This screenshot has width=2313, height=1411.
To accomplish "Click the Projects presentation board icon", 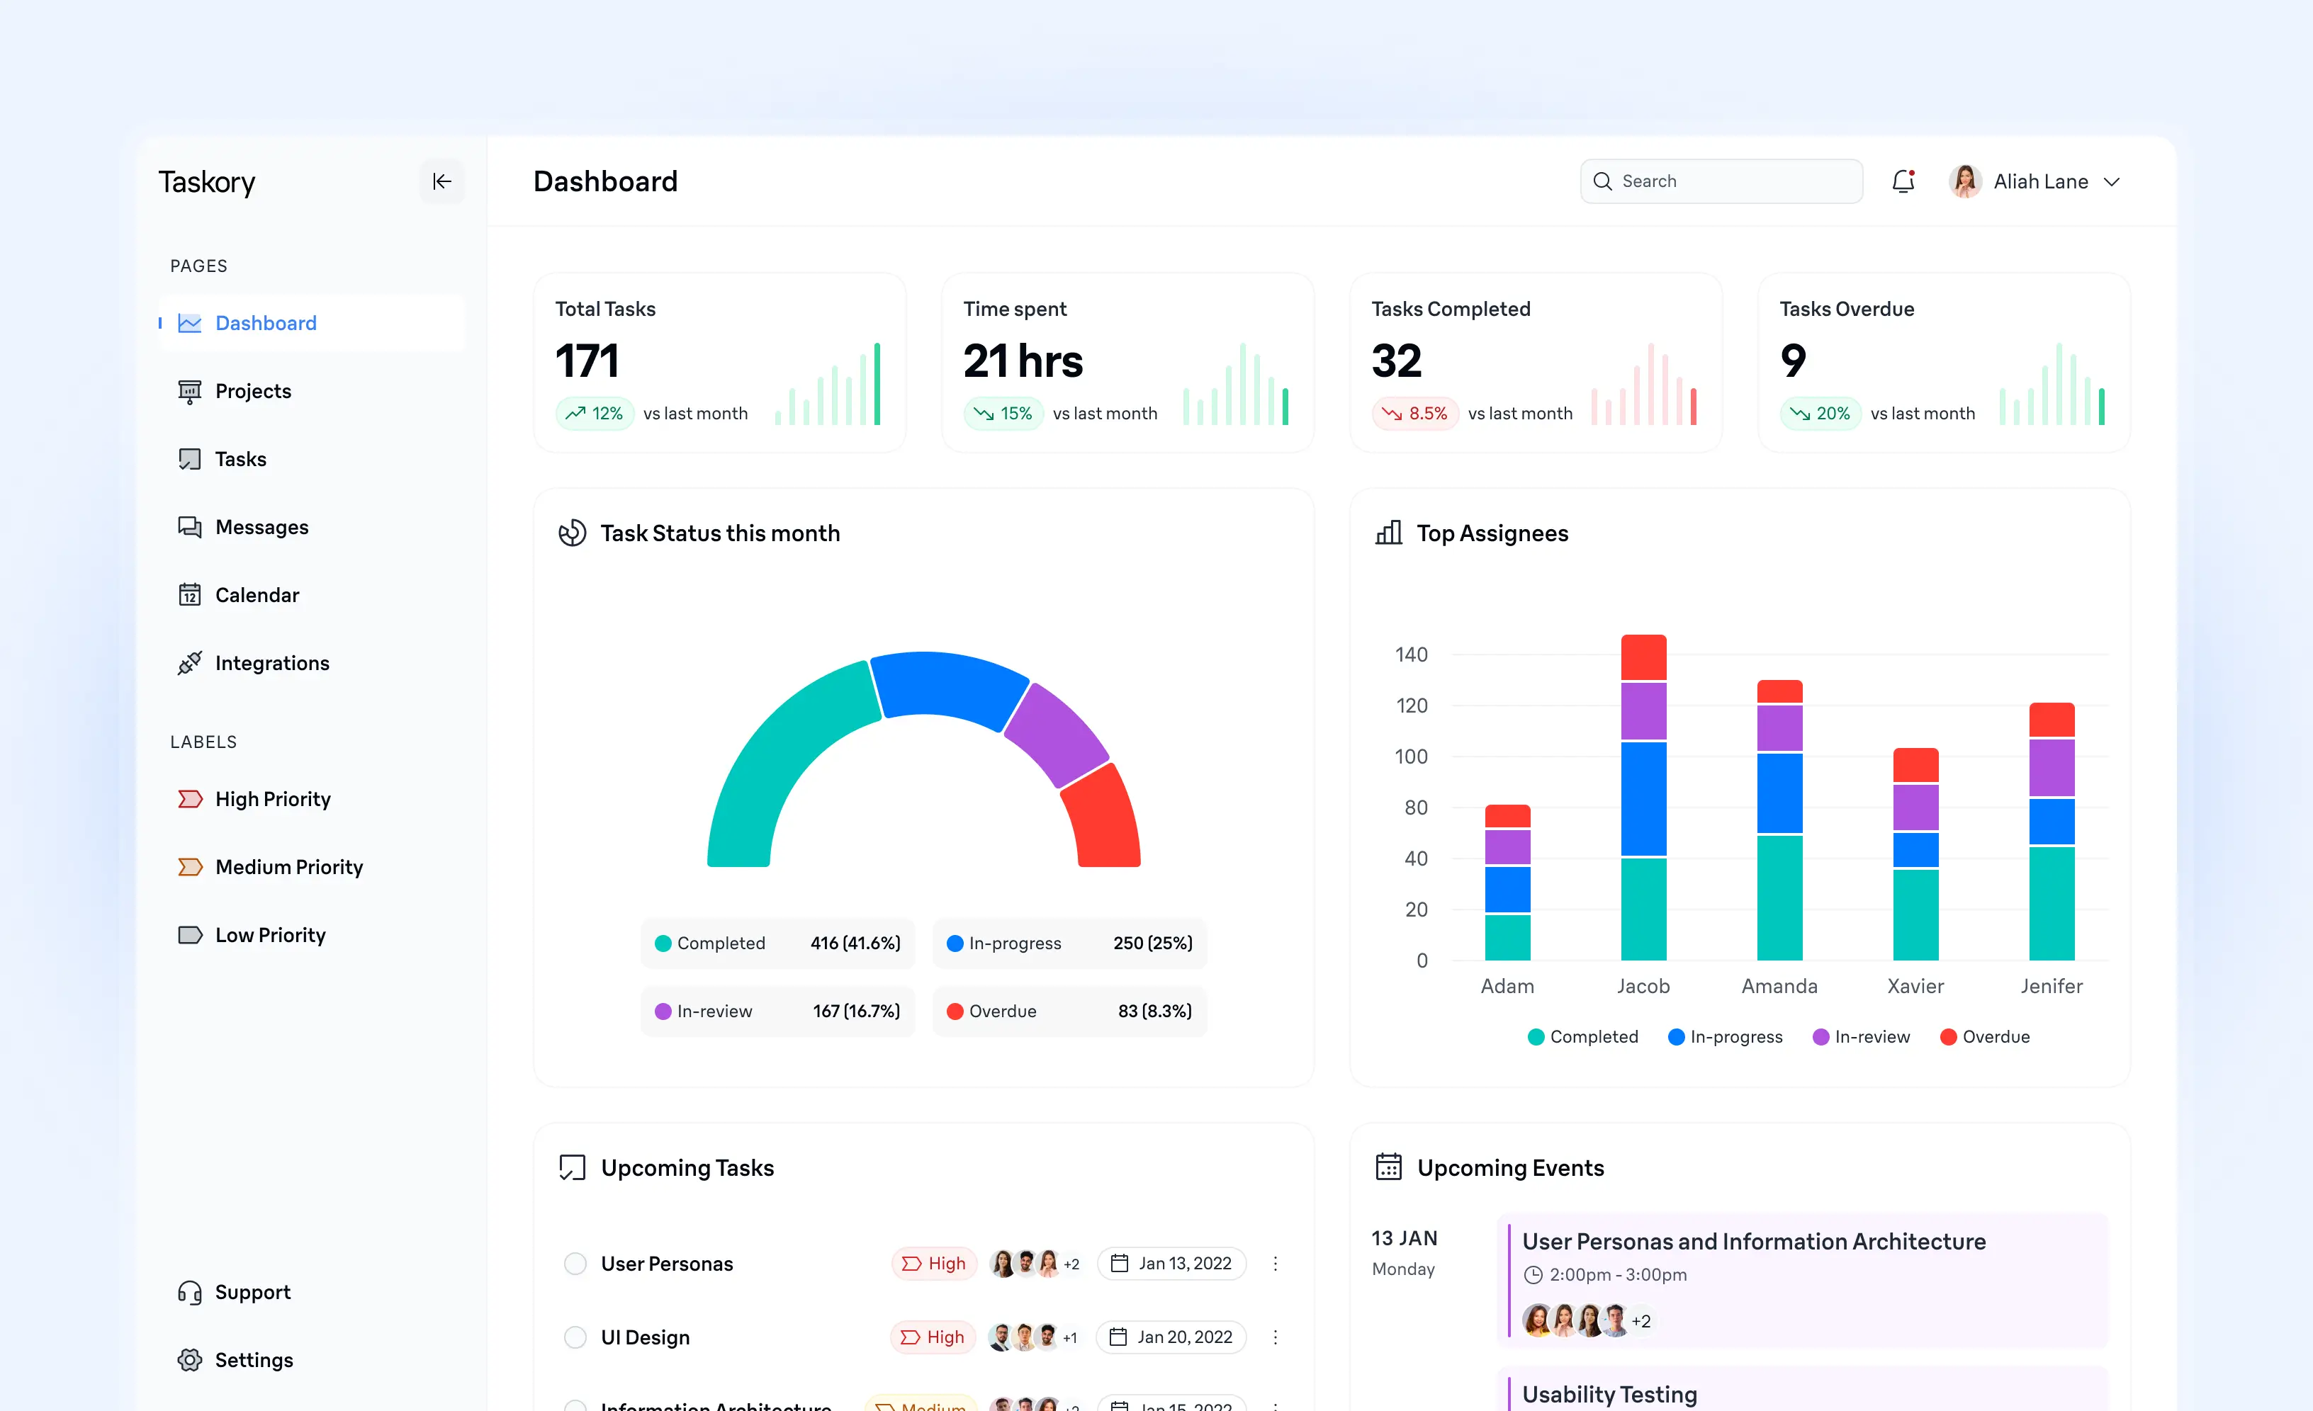I will (190, 391).
